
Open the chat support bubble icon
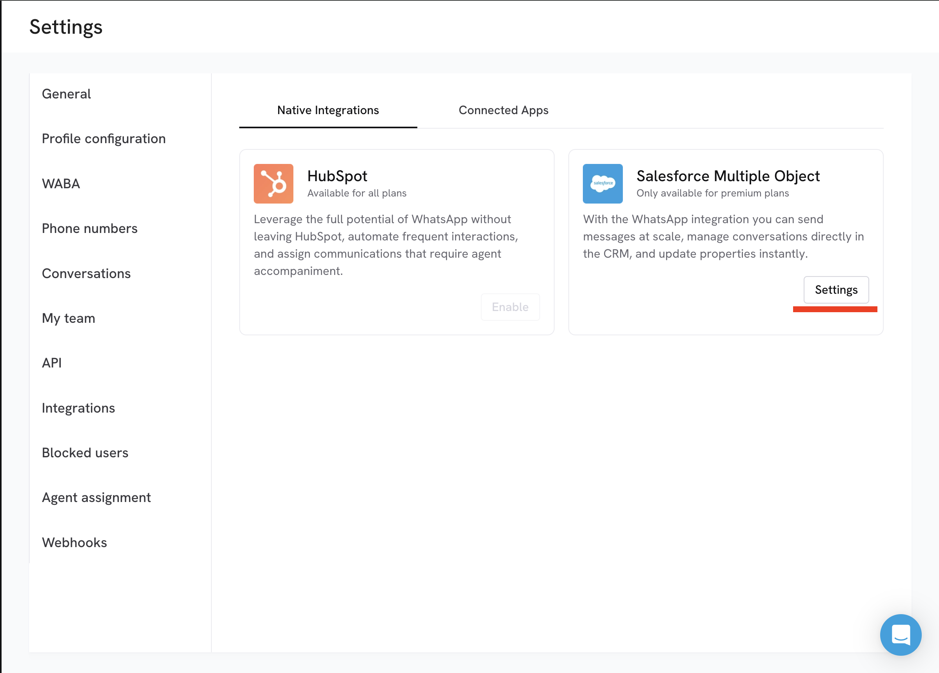(901, 635)
